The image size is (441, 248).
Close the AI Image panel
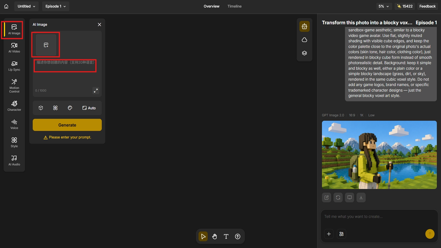100,25
